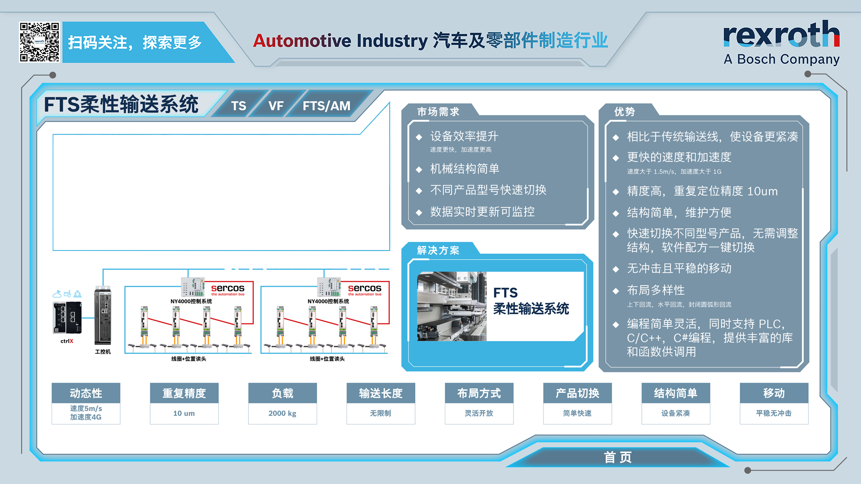Click the rexroth Bosch Company logo
Screen dimensions: 861x484
pyautogui.click(x=781, y=43)
